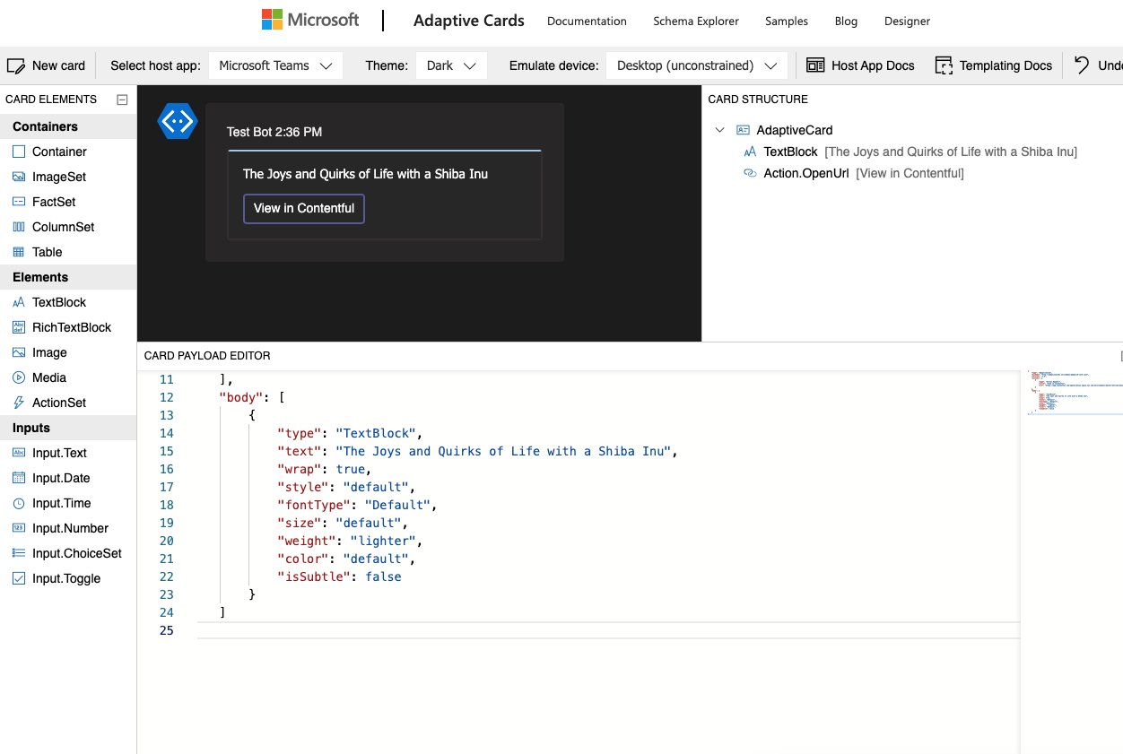Select the Input.Toggle checkbox element
1123x754 pixels.
pyautogui.click(x=19, y=578)
